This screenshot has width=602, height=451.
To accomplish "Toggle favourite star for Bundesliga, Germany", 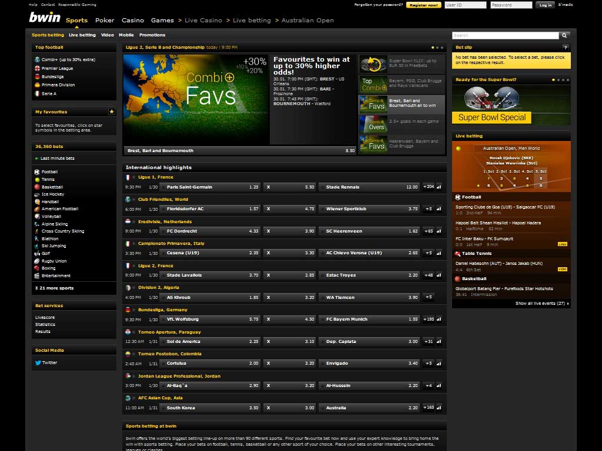I will coord(134,310).
